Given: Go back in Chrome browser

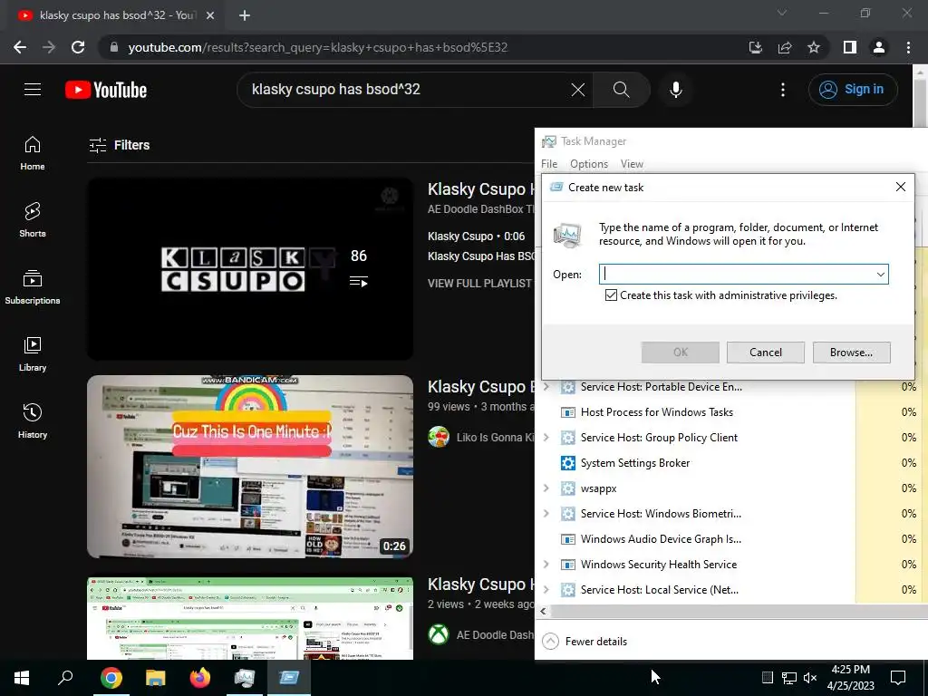Looking at the screenshot, I should tap(20, 47).
